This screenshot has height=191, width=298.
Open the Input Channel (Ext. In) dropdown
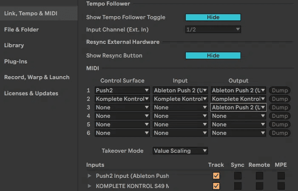213,29
